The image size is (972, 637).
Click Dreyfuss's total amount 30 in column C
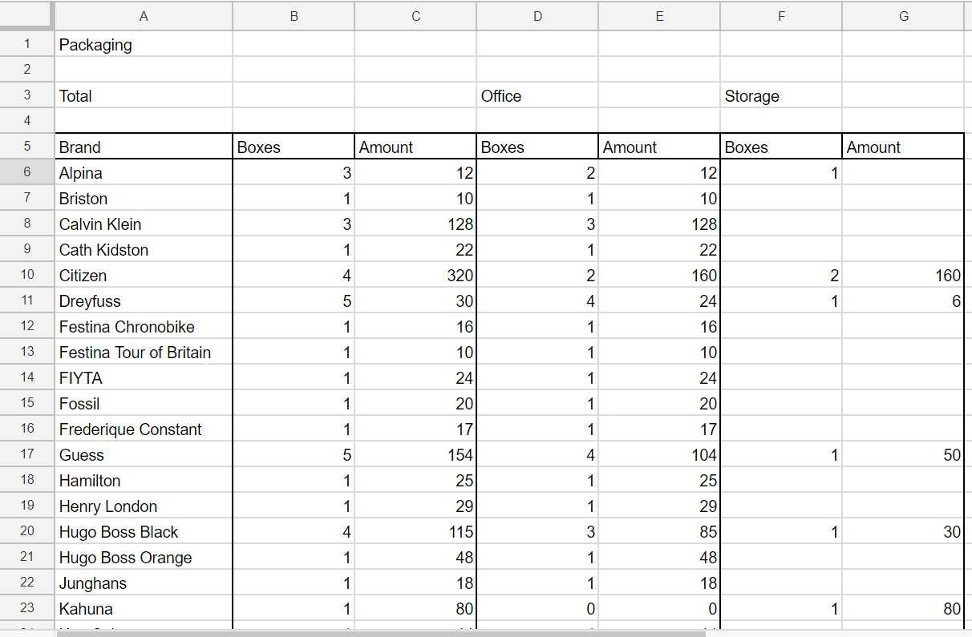(415, 301)
